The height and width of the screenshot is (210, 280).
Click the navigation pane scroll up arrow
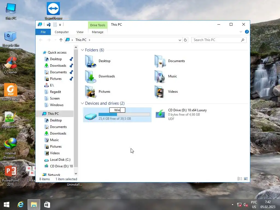pyautogui.click(x=76, y=48)
